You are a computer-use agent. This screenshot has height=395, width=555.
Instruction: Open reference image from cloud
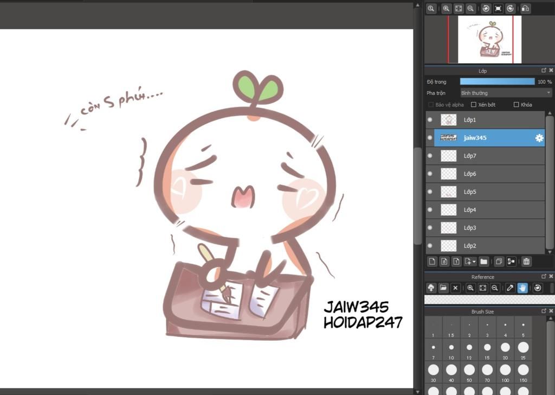coord(431,288)
